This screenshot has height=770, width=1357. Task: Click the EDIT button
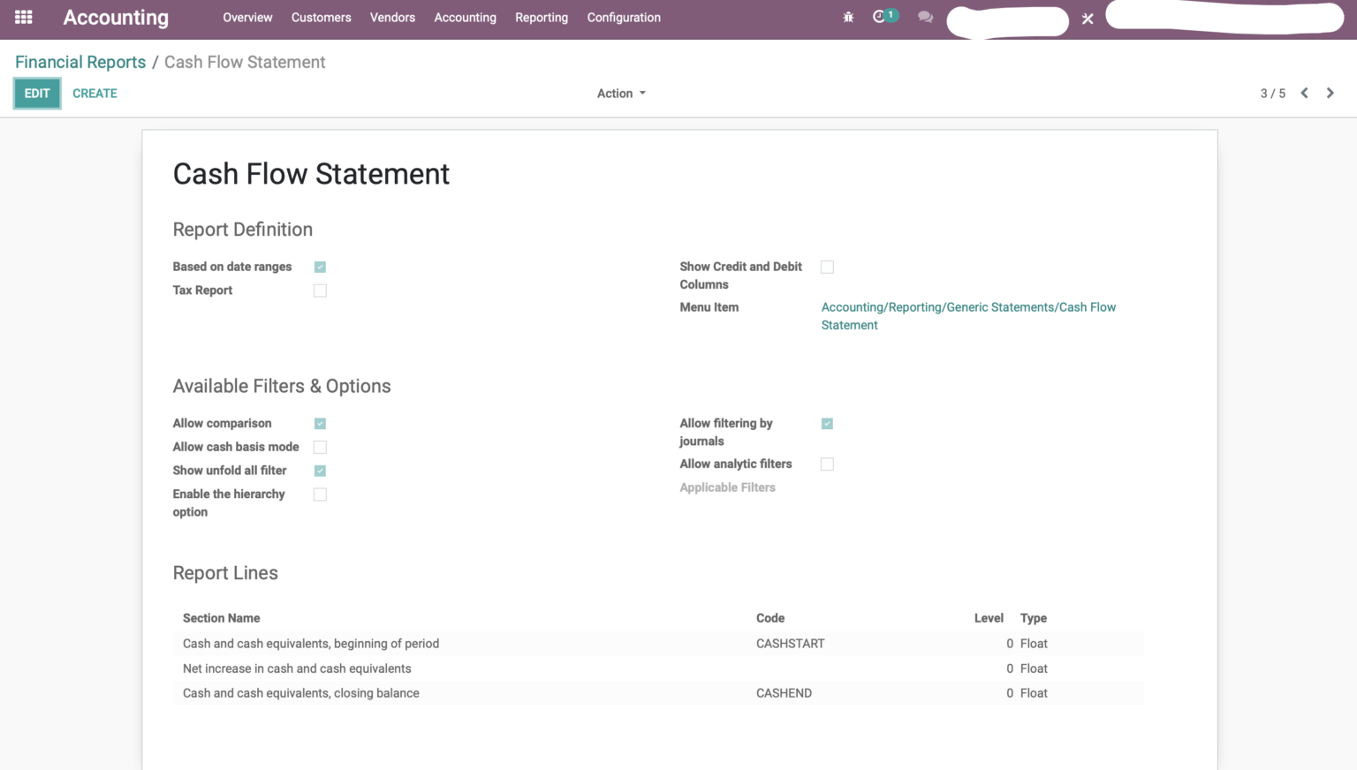(36, 93)
